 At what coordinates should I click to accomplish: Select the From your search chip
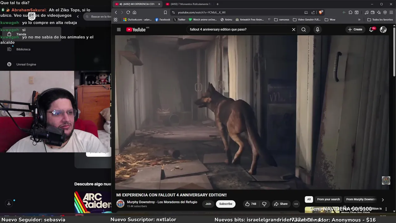(x=328, y=199)
